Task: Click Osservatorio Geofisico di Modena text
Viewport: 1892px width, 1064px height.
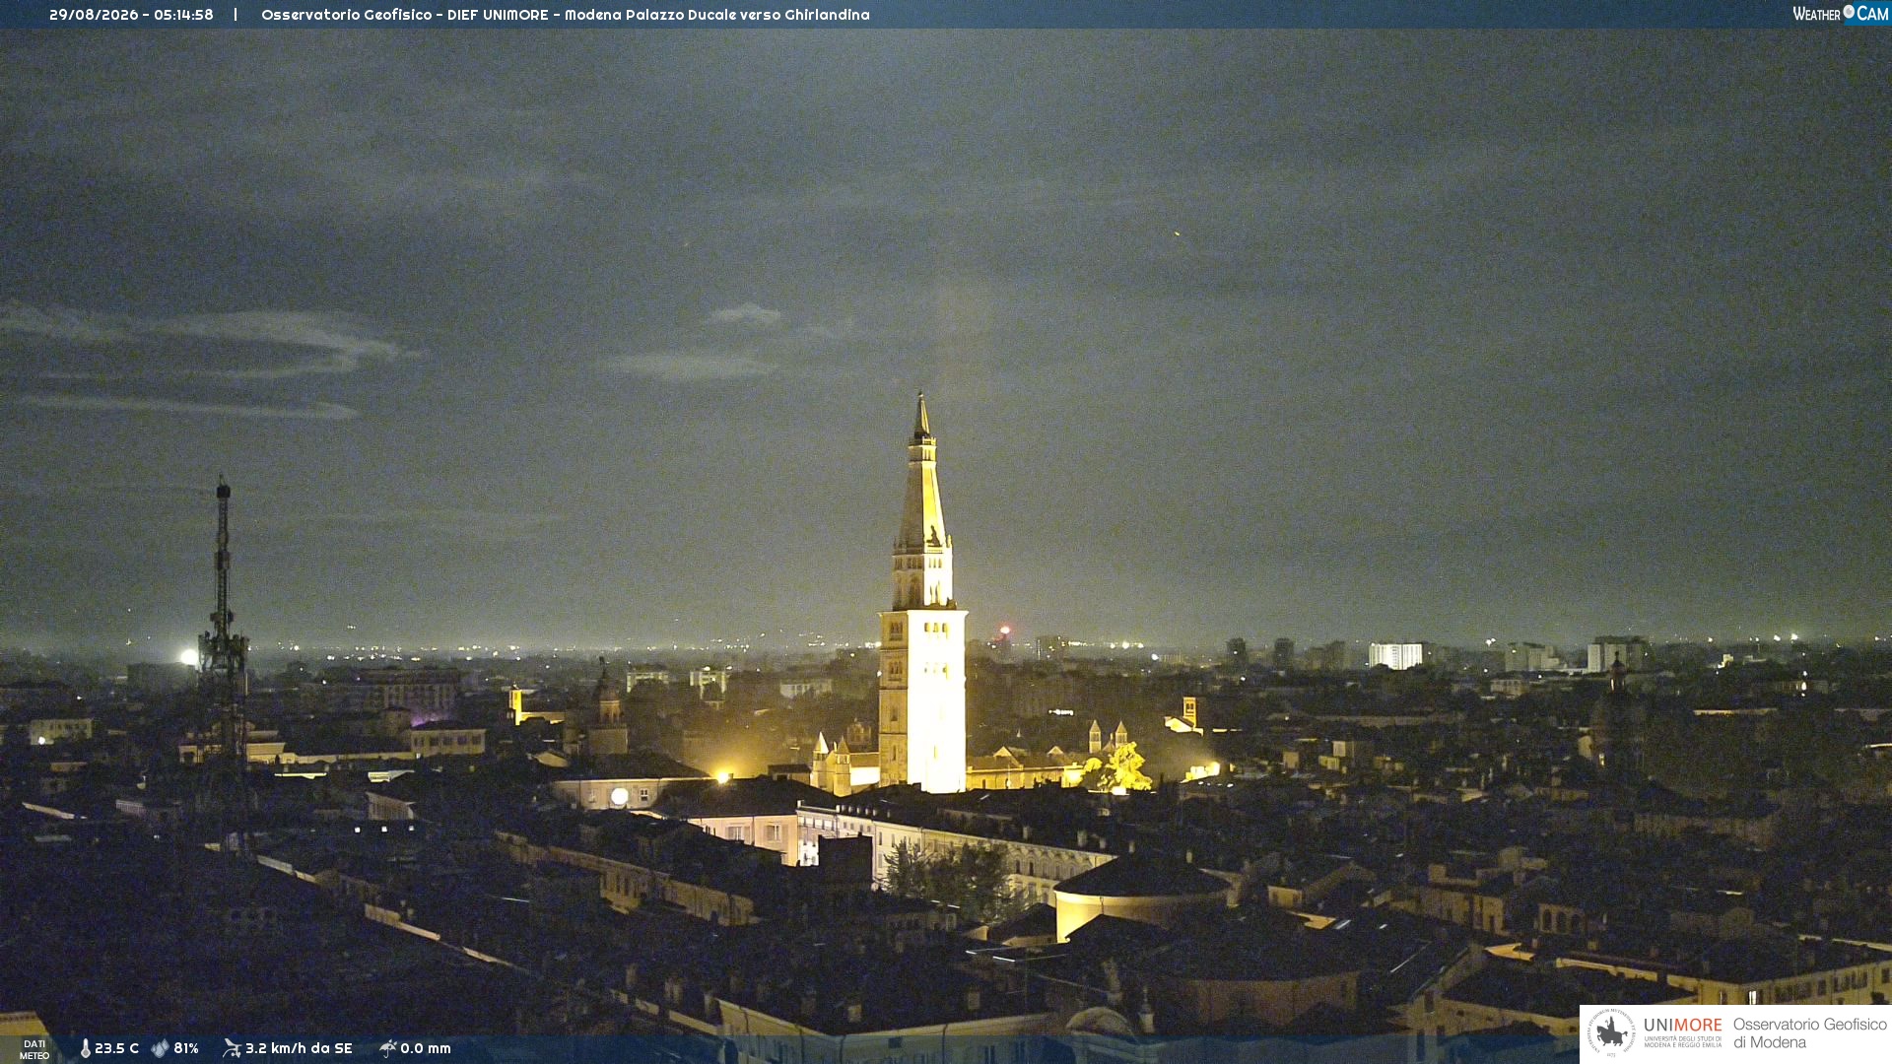Action: (1809, 1032)
